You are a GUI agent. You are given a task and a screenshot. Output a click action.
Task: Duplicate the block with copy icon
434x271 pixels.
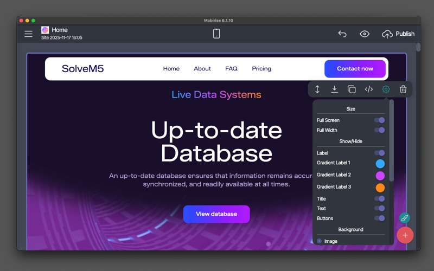coord(352,89)
